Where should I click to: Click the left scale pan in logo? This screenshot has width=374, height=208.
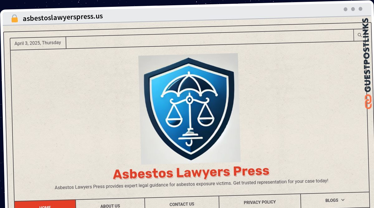click(174, 120)
